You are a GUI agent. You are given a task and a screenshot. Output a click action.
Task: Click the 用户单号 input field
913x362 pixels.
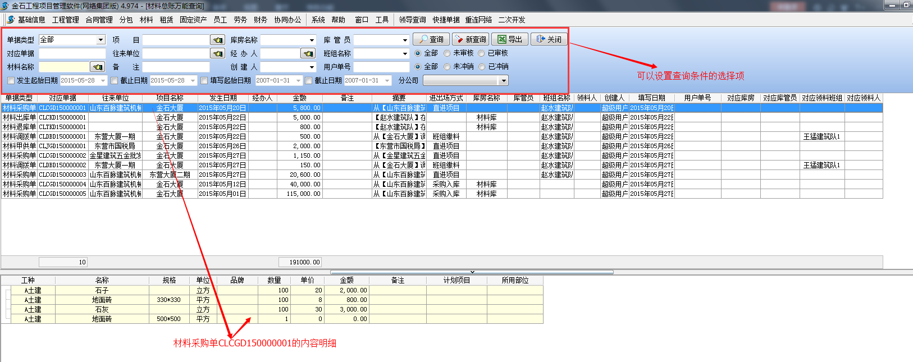(x=381, y=67)
